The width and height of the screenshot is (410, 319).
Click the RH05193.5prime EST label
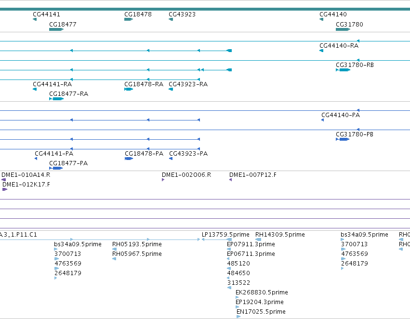[x=137, y=244]
